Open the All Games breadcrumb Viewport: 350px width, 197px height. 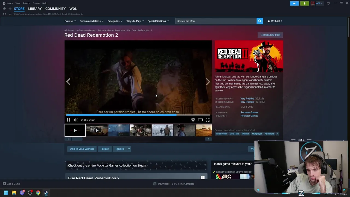[x=69, y=30]
